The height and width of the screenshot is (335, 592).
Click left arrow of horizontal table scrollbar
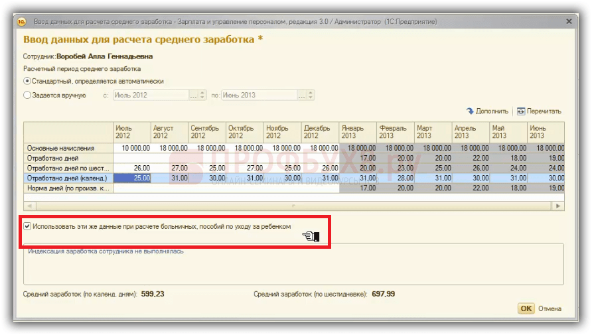coord(27,206)
